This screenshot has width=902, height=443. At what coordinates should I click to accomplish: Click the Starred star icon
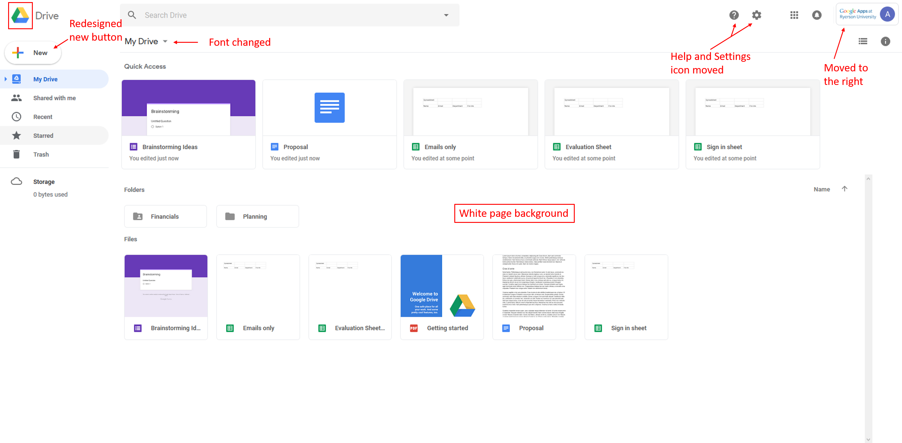coord(17,136)
